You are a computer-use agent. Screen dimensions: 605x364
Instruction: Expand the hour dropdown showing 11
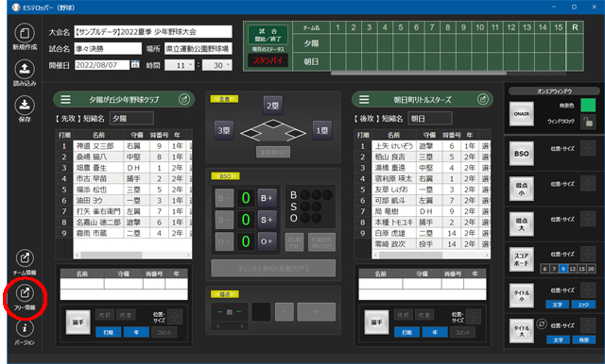click(x=180, y=65)
